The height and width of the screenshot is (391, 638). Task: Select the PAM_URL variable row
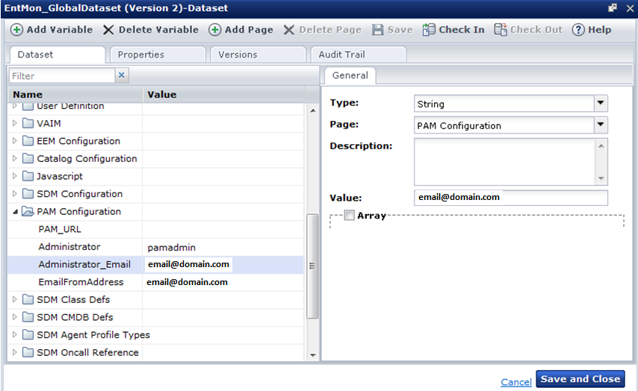click(156, 229)
